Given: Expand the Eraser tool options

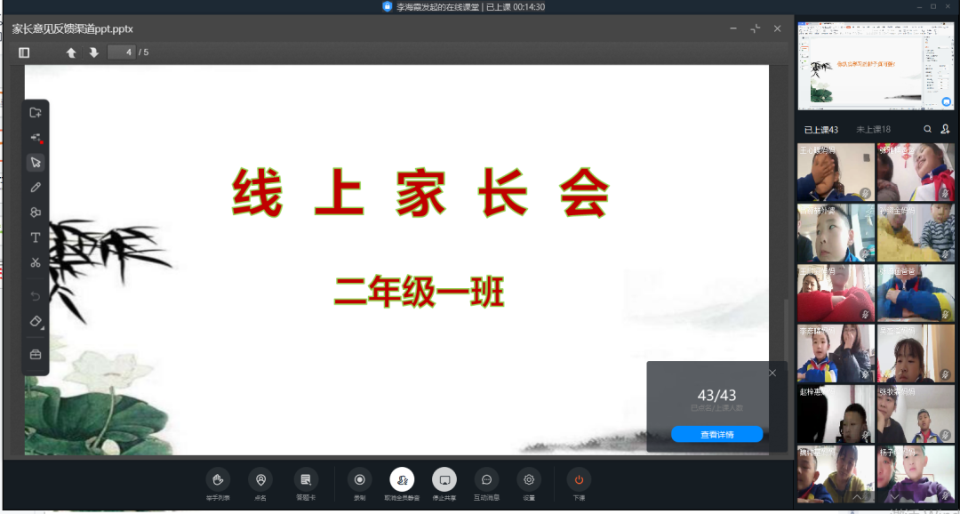Looking at the screenshot, I should 36,321.
